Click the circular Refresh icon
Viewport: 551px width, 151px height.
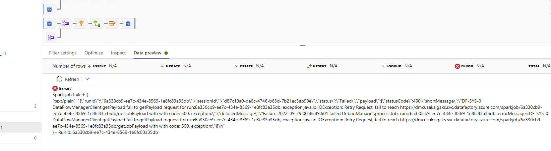coord(60,79)
